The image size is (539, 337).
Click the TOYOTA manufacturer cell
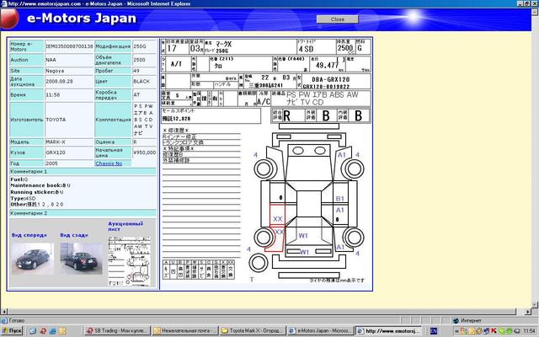click(69, 120)
